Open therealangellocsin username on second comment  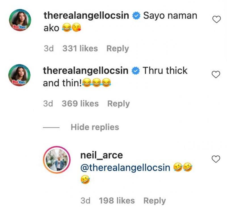(86, 71)
